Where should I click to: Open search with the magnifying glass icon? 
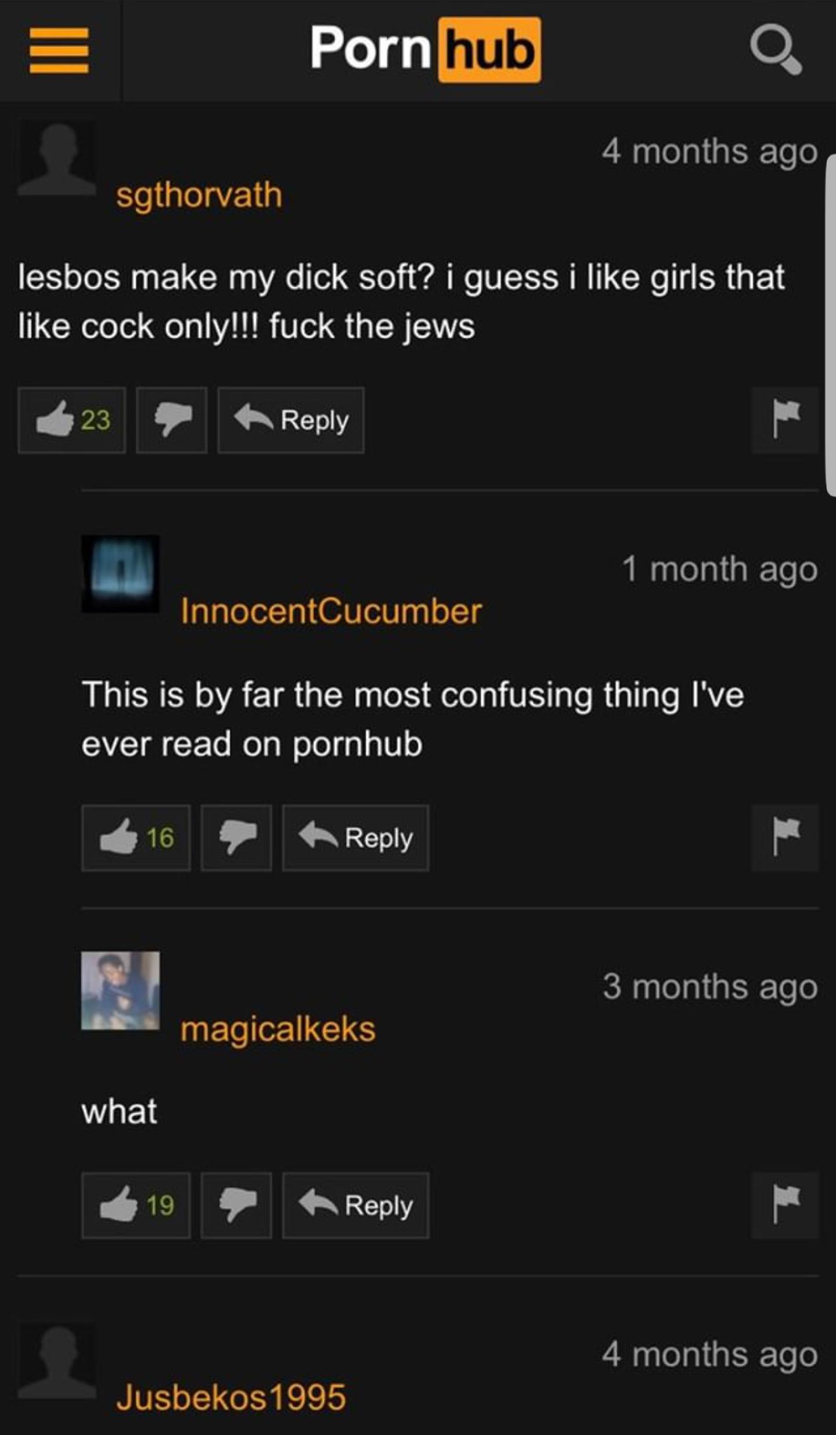click(x=776, y=51)
